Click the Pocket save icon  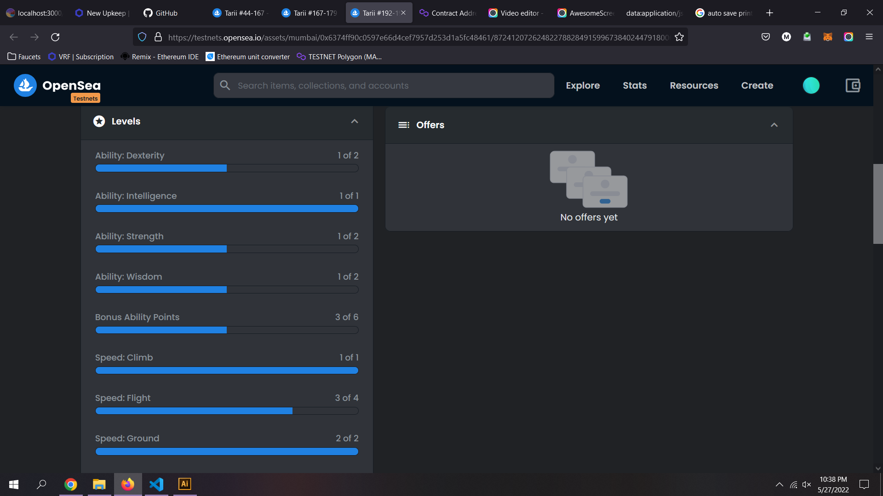[x=766, y=37]
